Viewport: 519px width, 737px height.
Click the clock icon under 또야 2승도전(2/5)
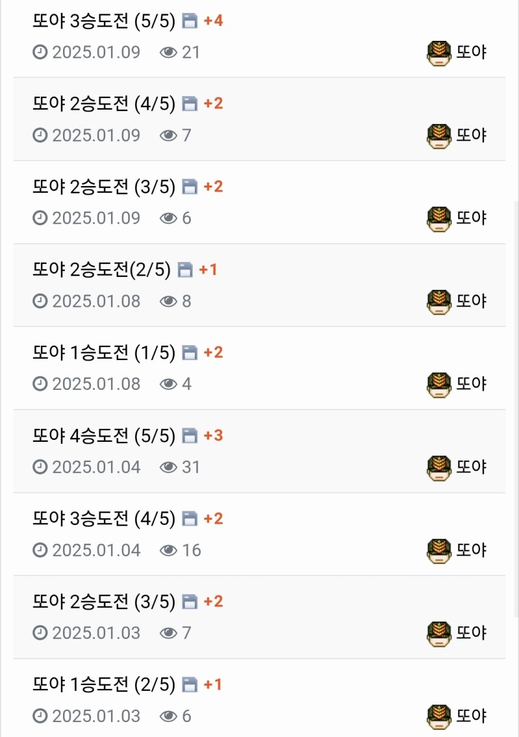(40, 301)
